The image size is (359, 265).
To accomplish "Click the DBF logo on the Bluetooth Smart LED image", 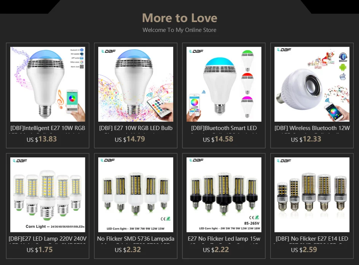I will pos(196,51).
